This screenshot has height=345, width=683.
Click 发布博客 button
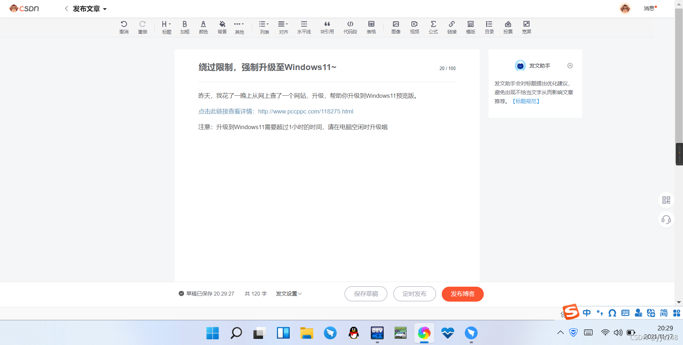(x=463, y=294)
